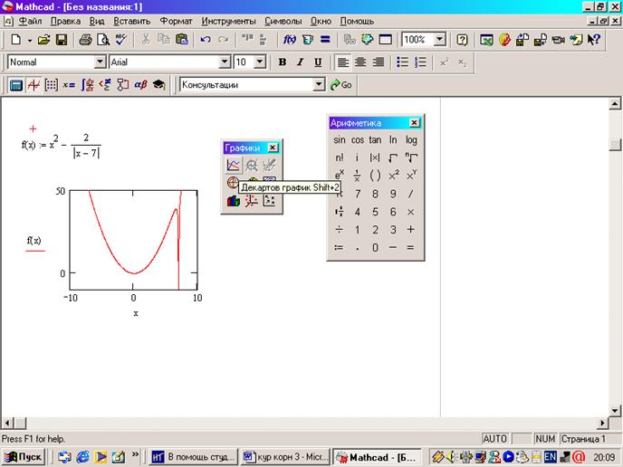
Task: Open the Формат menu
Action: coord(176,20)
